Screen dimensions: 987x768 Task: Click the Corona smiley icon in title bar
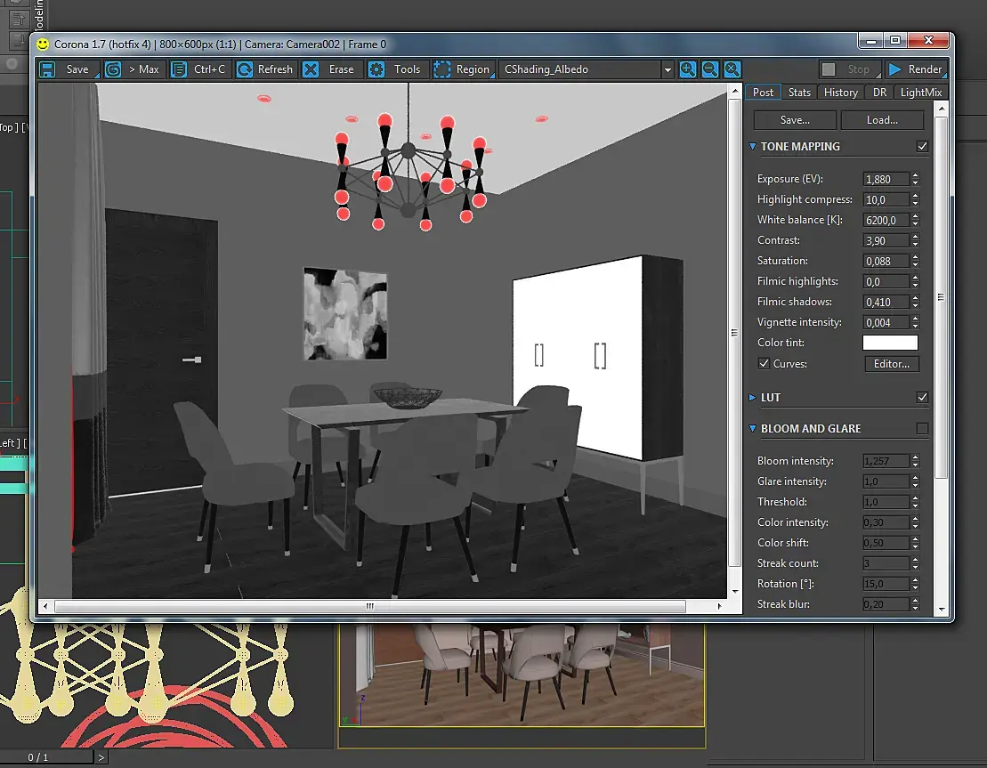tap(42, 44)
